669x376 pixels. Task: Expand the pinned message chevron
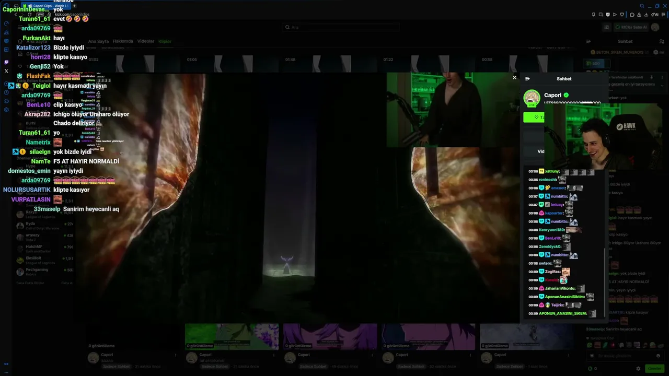click(662, 86)
